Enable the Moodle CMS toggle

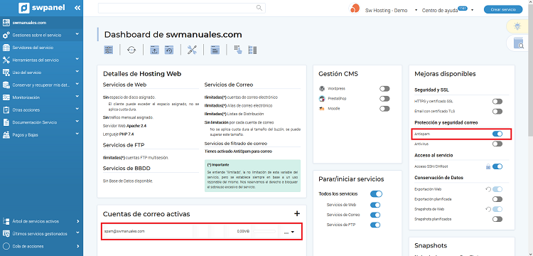pos(384,109)
